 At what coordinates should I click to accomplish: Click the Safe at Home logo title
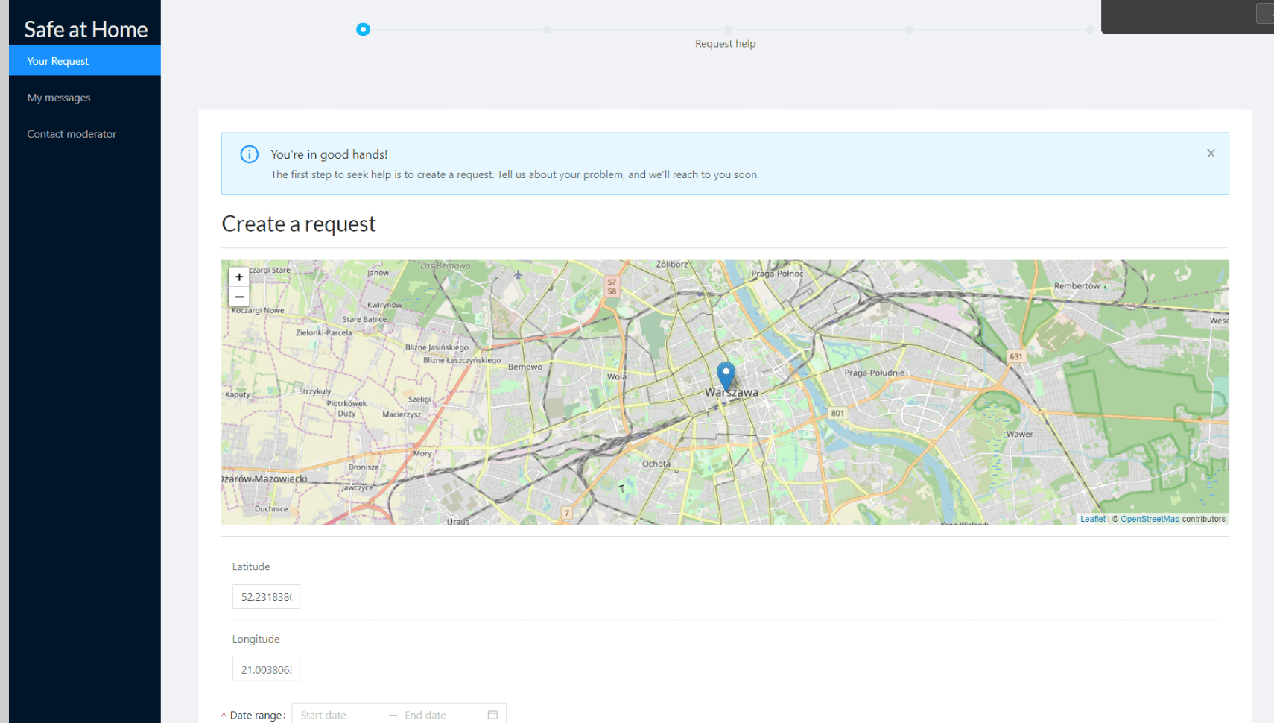pyautogui.click(x=86, y=29)
